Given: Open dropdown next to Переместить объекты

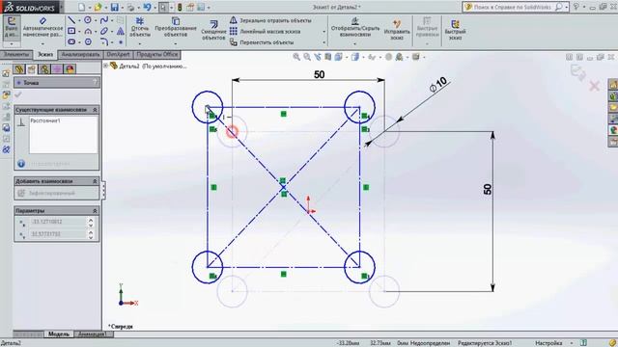Looking at the screenshot, I should pyautogui.click(x=324, y=42).
